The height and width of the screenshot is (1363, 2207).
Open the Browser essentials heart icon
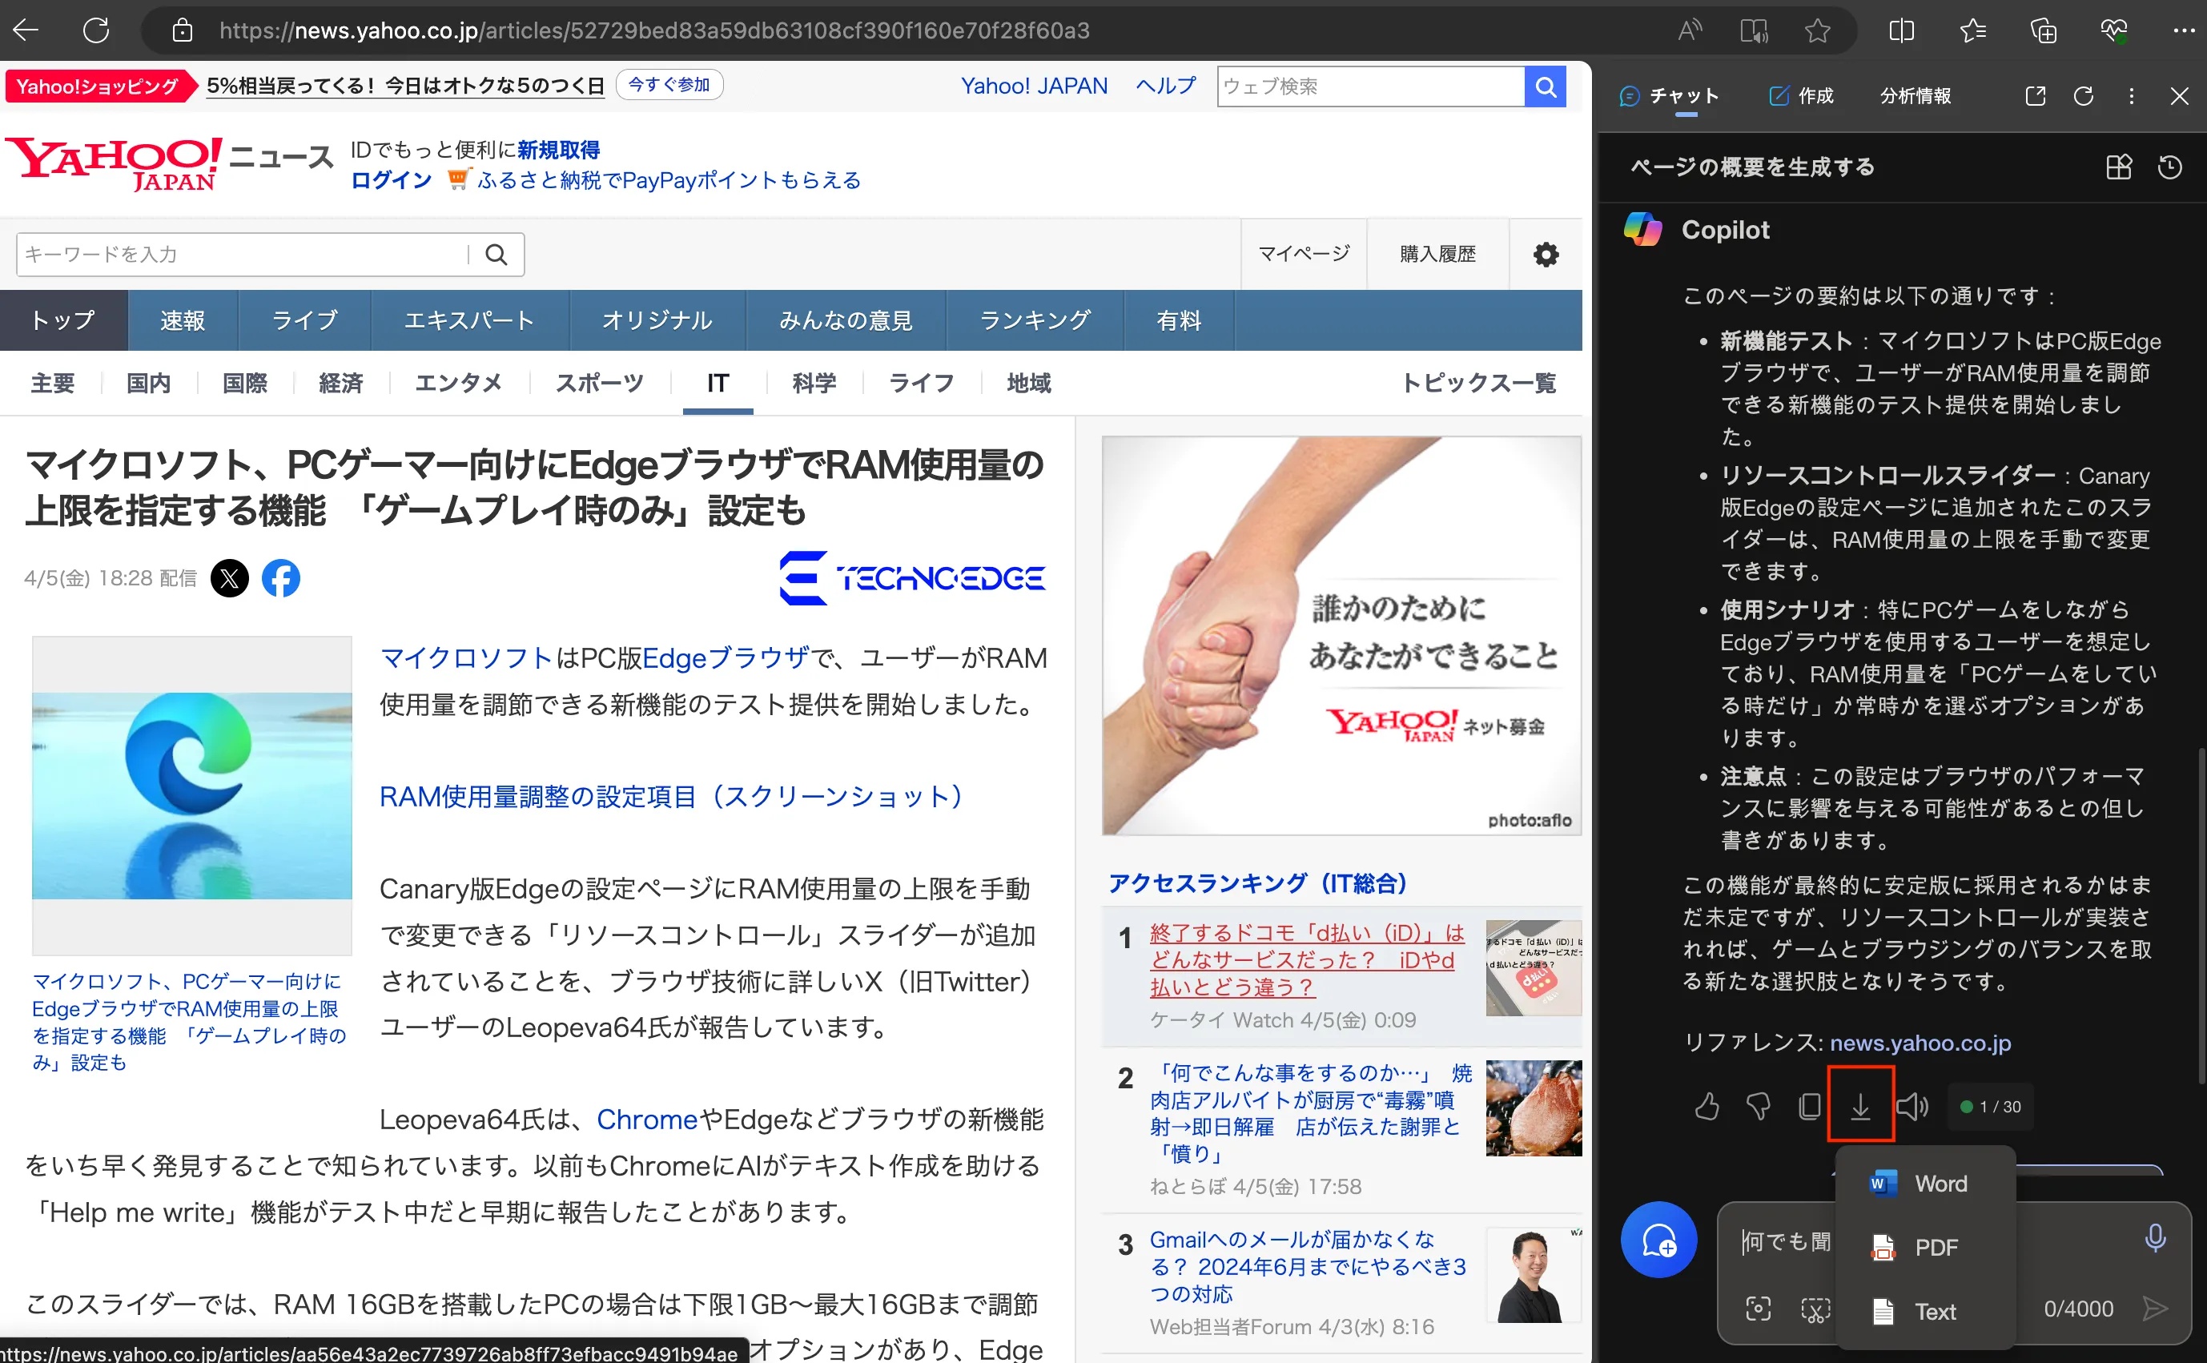(2114, 30)
